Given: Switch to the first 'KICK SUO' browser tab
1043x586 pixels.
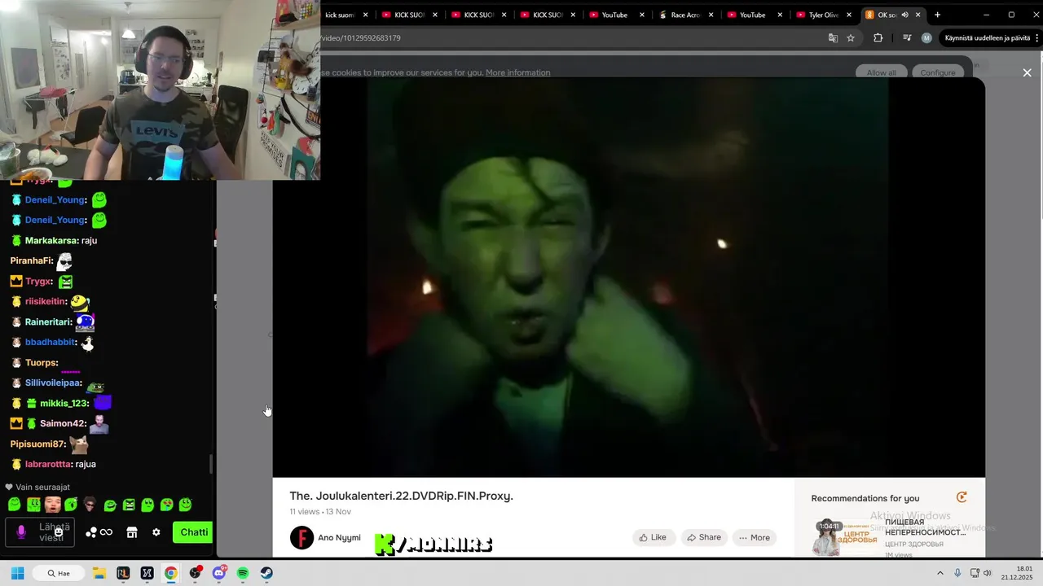Looking at the screenshot, I should tap(410, 15).
